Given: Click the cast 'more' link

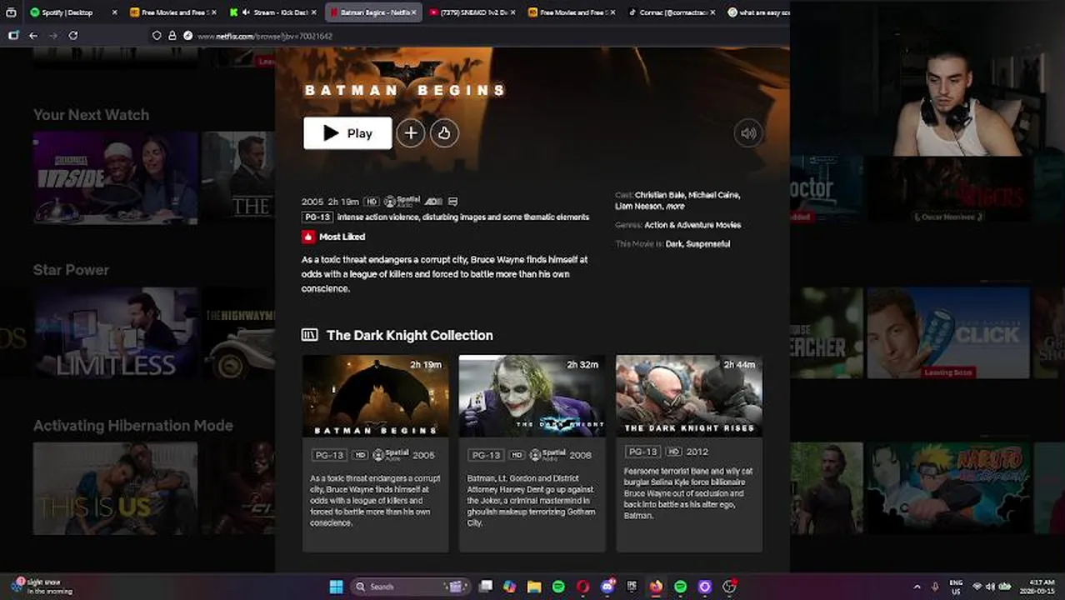Looking at the screenshot, I should point(675,206).
